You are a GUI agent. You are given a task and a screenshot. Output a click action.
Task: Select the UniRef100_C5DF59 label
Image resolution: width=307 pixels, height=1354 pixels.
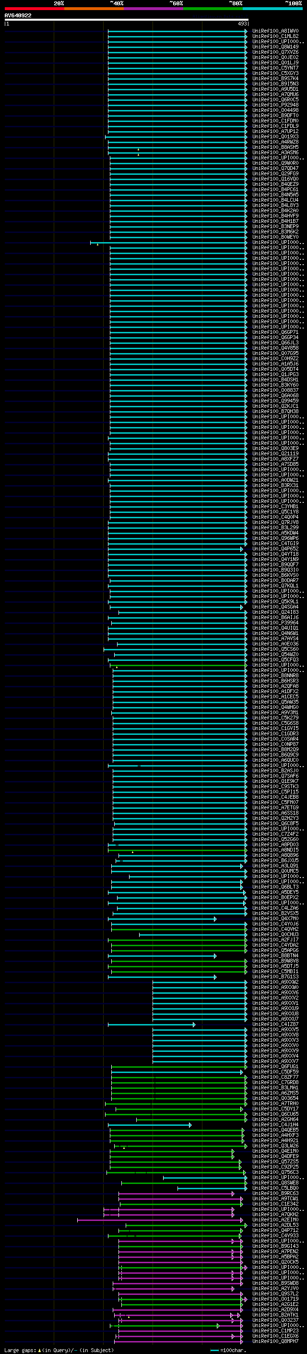coord(275,1072)
